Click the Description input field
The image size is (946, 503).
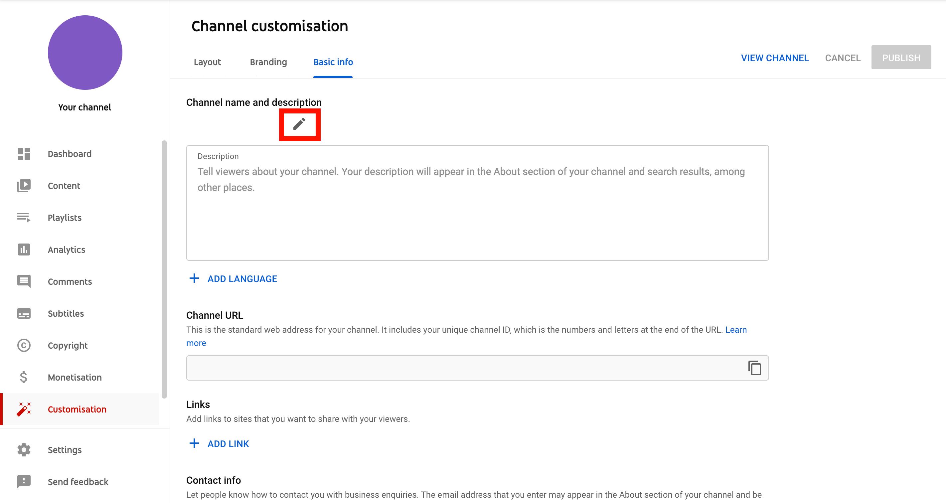477,203
